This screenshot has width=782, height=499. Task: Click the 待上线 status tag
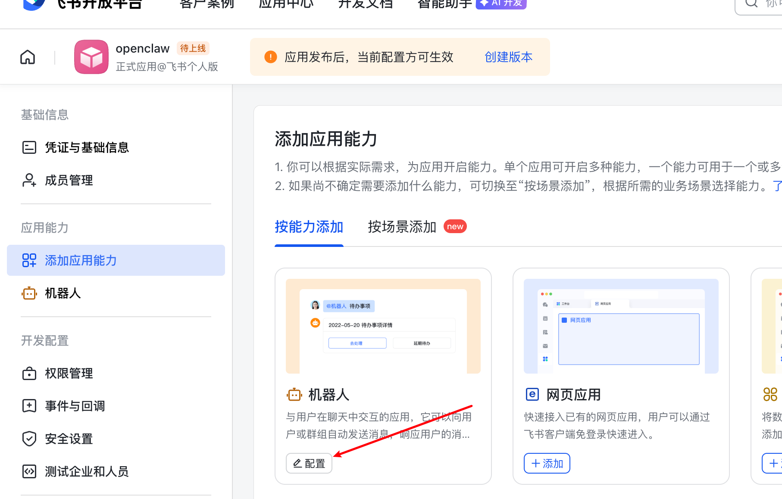click(193, 48)
